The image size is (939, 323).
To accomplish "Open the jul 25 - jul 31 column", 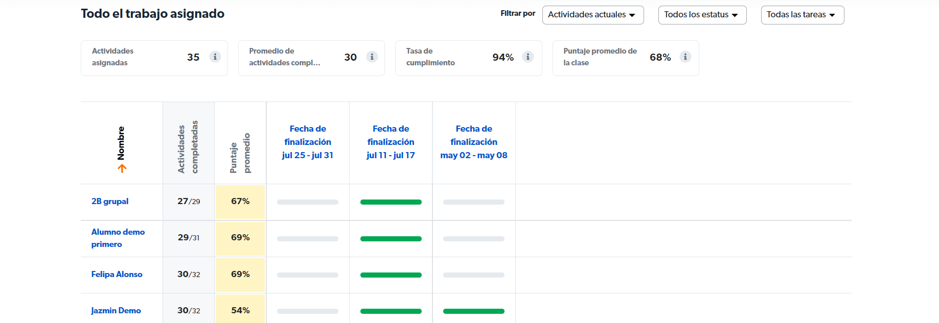I will (x=308, y=142).
